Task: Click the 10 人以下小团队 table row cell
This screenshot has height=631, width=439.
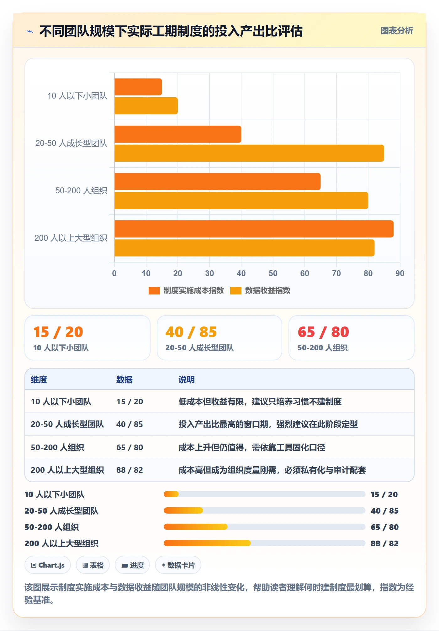Action: click(x=61, y=402)
